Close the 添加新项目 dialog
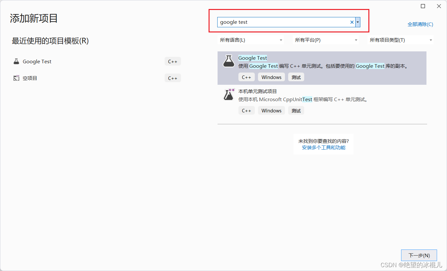Screen dimensions: 447x271 [439, 6]
